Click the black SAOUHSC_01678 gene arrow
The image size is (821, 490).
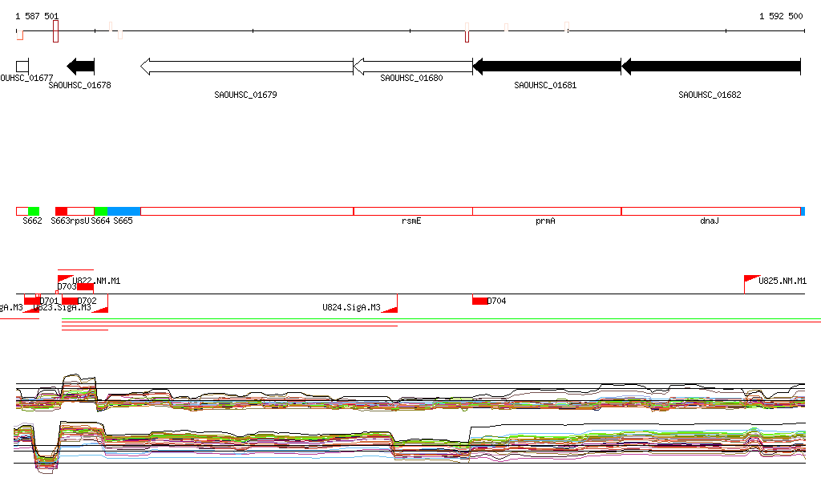pos(81,67)
